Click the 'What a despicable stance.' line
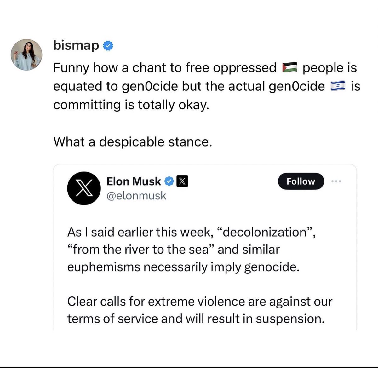Screen dimensions: 378x368 click(133, 142)
